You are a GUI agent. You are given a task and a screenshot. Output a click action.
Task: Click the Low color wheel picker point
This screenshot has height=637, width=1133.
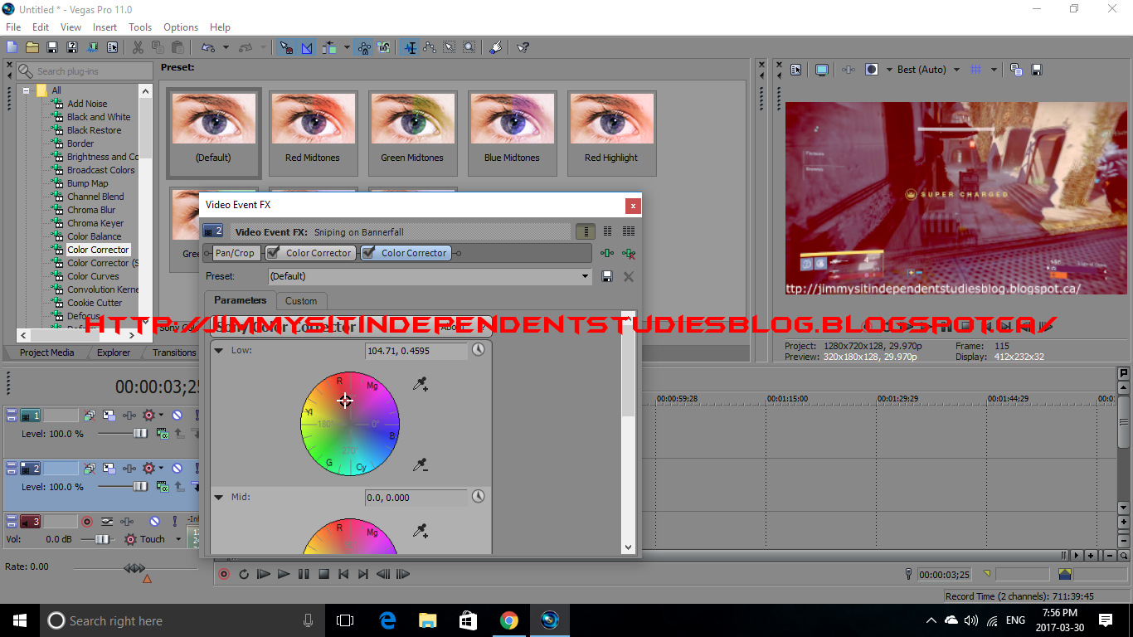click(345, 401)
